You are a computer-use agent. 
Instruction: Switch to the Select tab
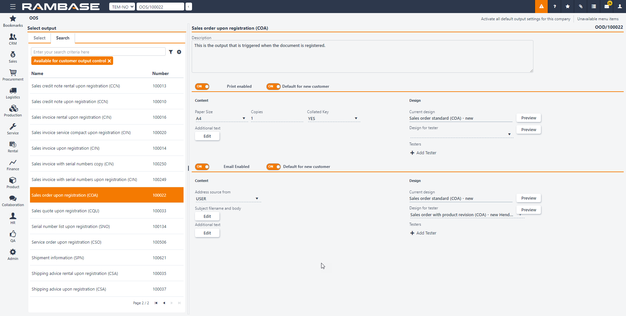point(39,38)
